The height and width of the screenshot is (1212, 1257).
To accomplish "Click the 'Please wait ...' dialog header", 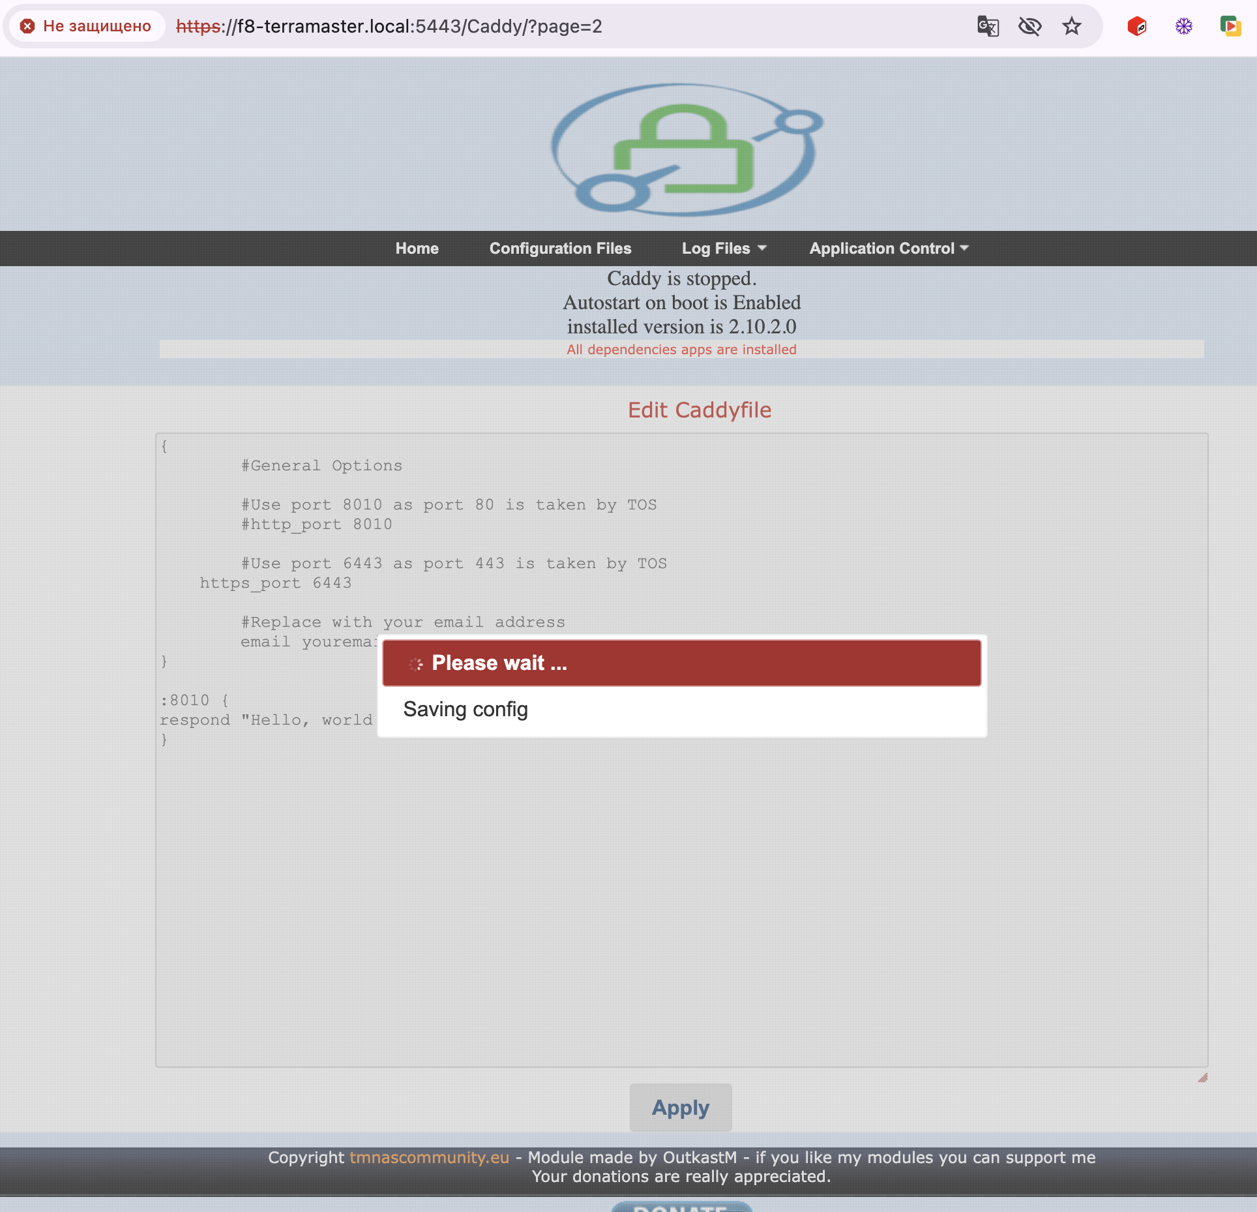I will coord(681,663).
